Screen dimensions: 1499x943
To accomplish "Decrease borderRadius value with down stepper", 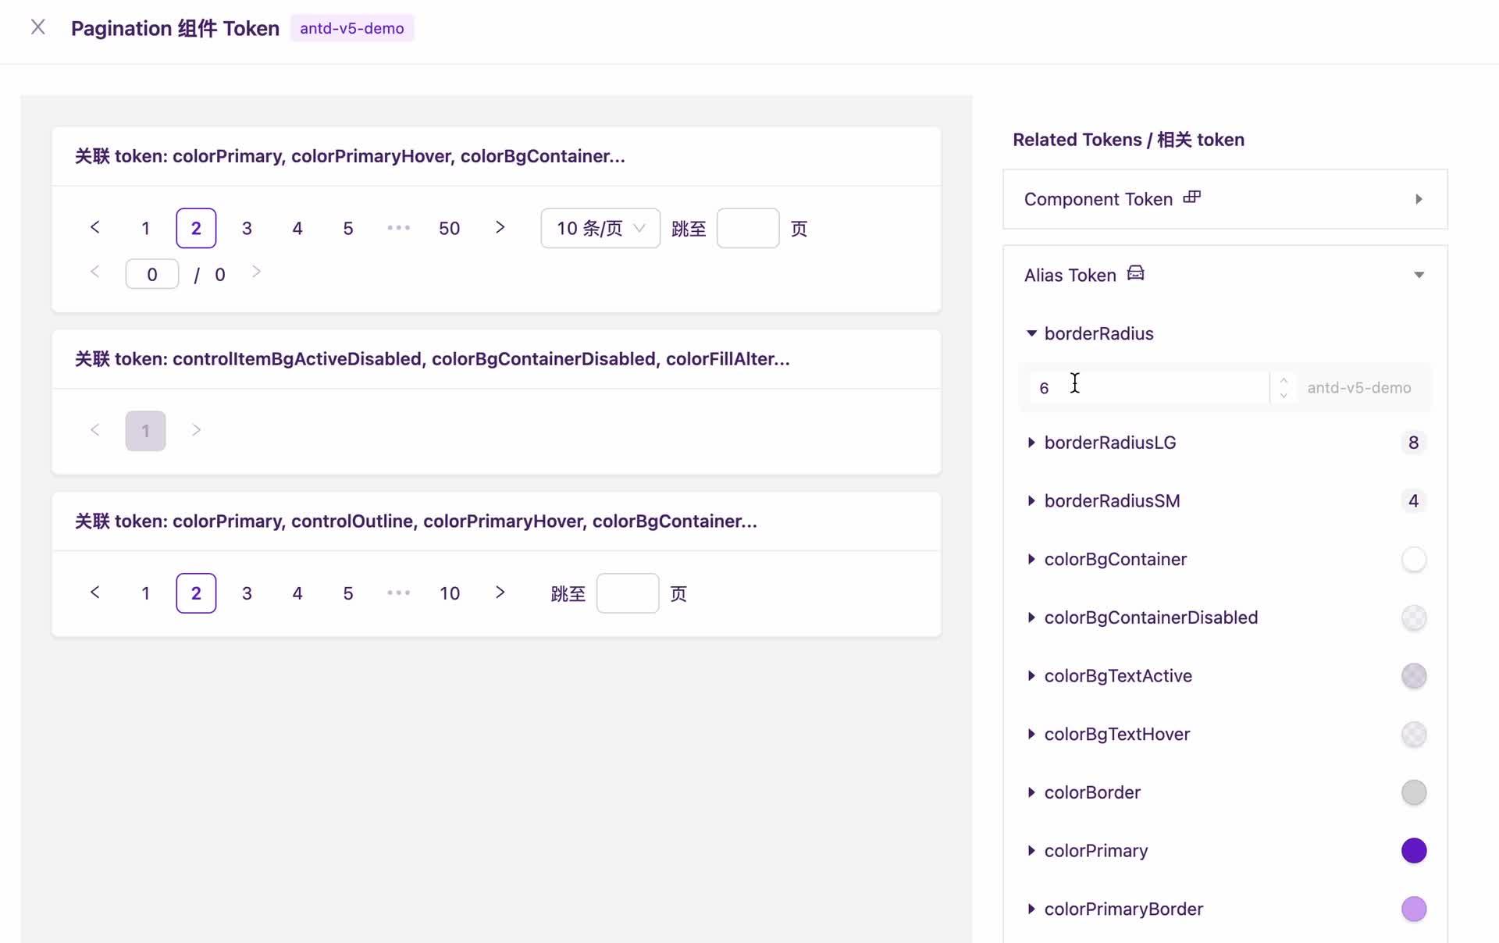I will tap(1283, 395).
